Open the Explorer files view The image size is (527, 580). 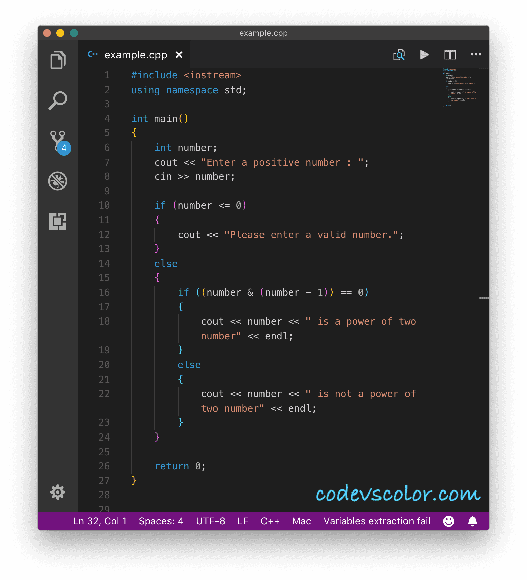[x=58, y=60]
